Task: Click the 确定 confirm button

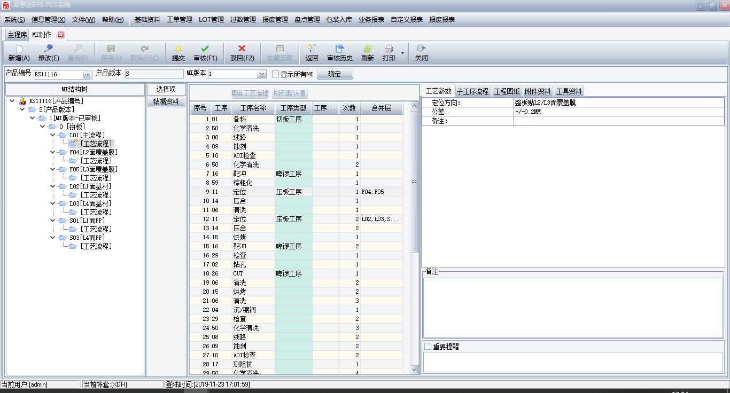Action: (335, 74)
